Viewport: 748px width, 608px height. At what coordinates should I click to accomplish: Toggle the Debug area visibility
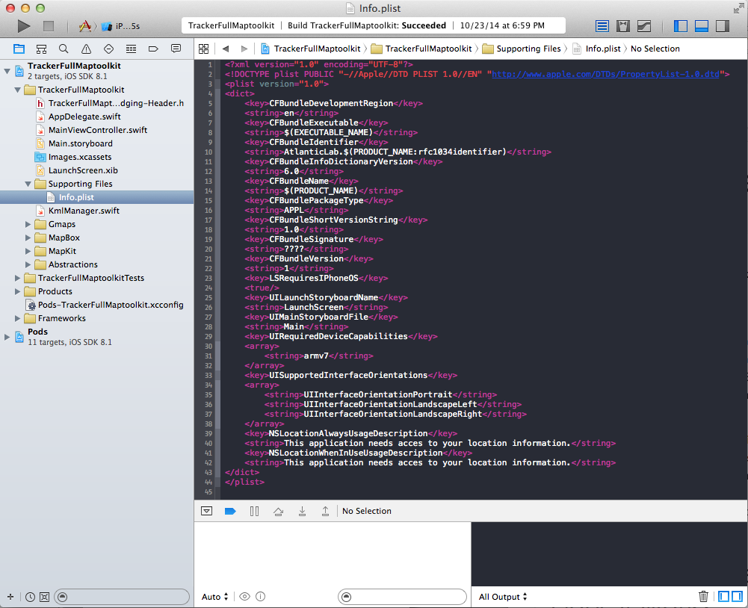tap(701, 25)
